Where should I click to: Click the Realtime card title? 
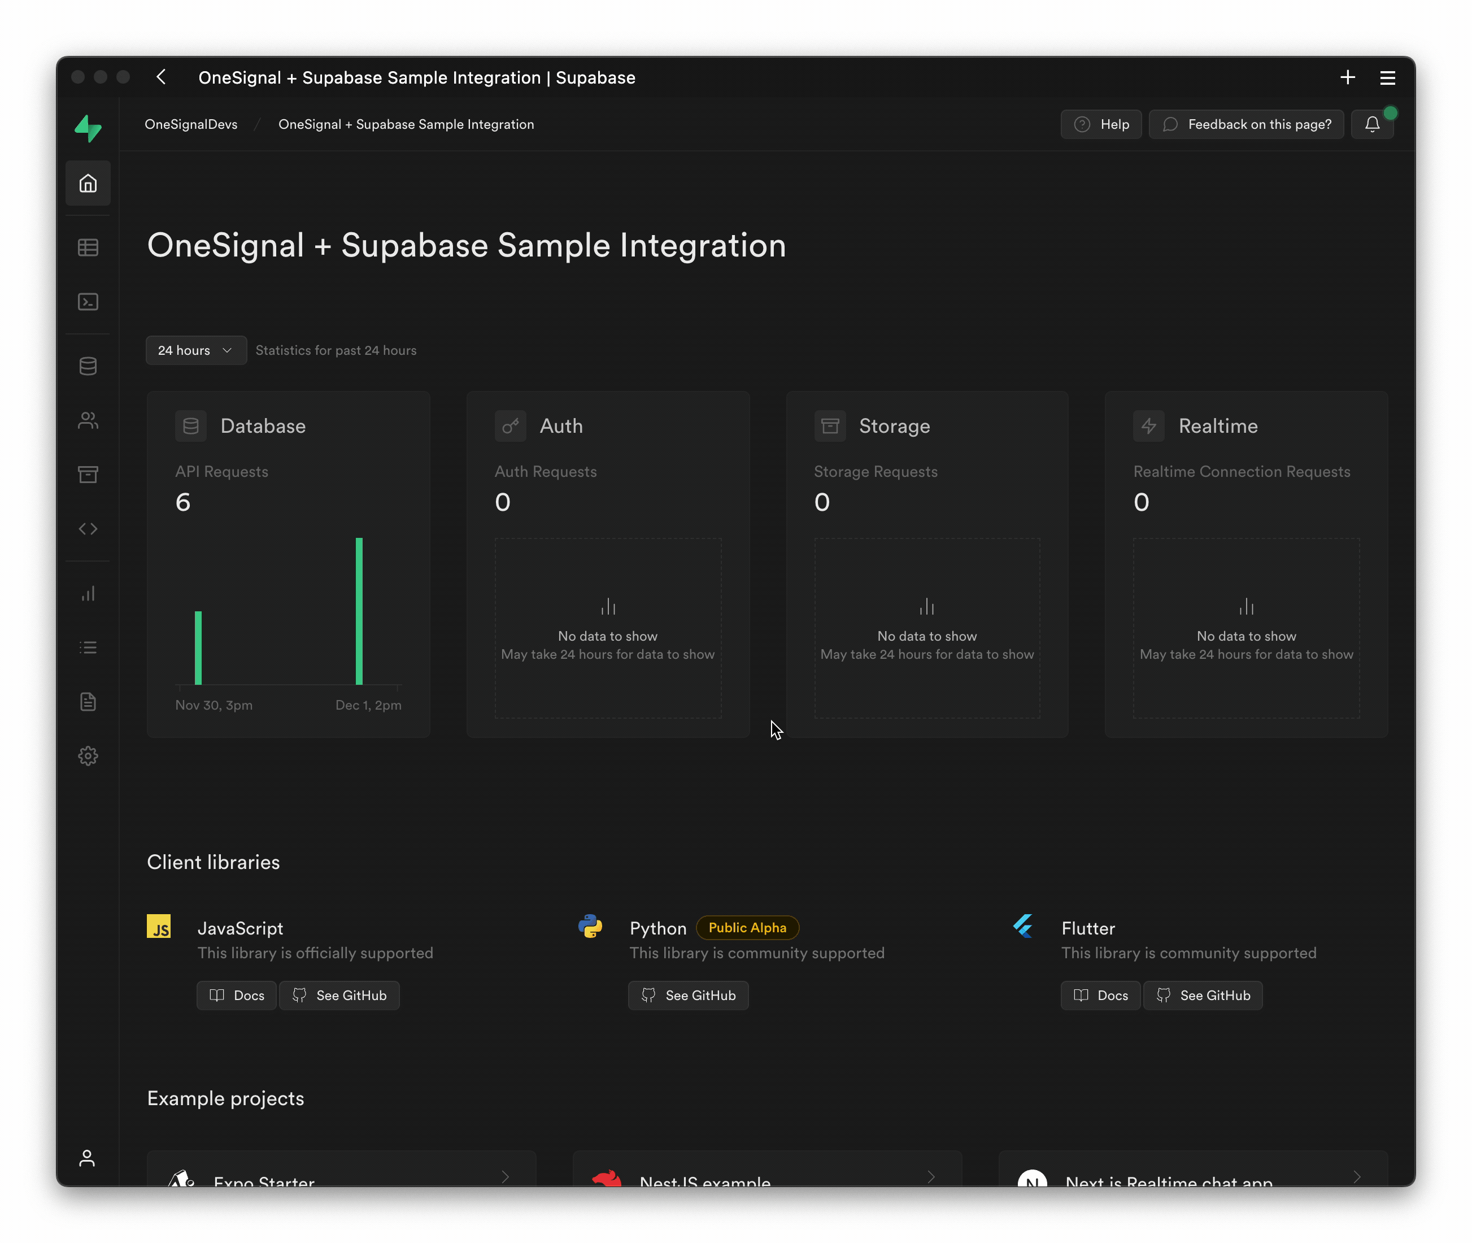click(1218, 427)
